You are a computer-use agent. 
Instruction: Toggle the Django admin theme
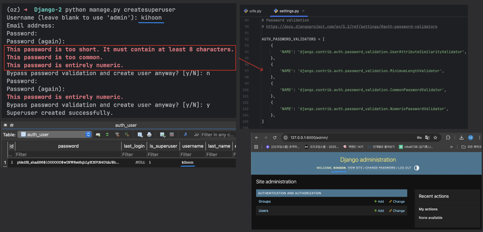pos(417,168)
